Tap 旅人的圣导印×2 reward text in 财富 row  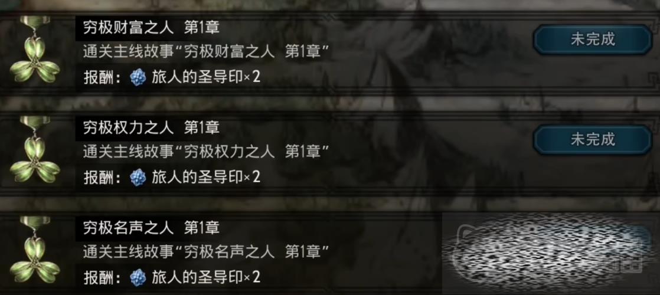pos(206,77)
